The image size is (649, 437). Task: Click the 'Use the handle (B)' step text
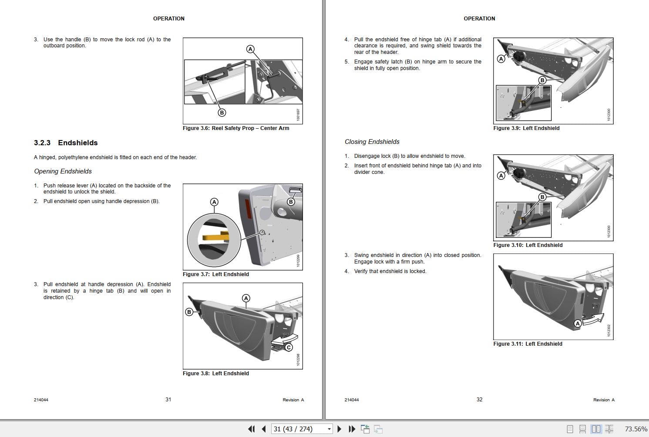pyautogui.click(x=107, y=43)
